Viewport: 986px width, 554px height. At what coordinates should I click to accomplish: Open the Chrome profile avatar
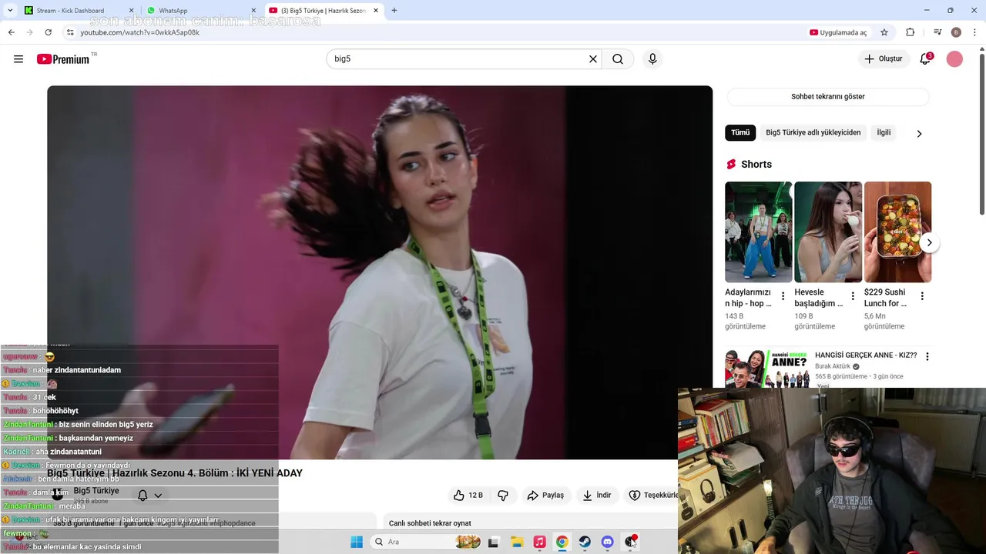coord(956,32)
